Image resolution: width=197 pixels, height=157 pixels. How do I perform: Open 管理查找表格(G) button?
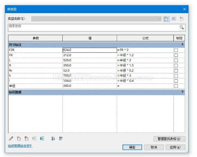(x=169, y=139)
